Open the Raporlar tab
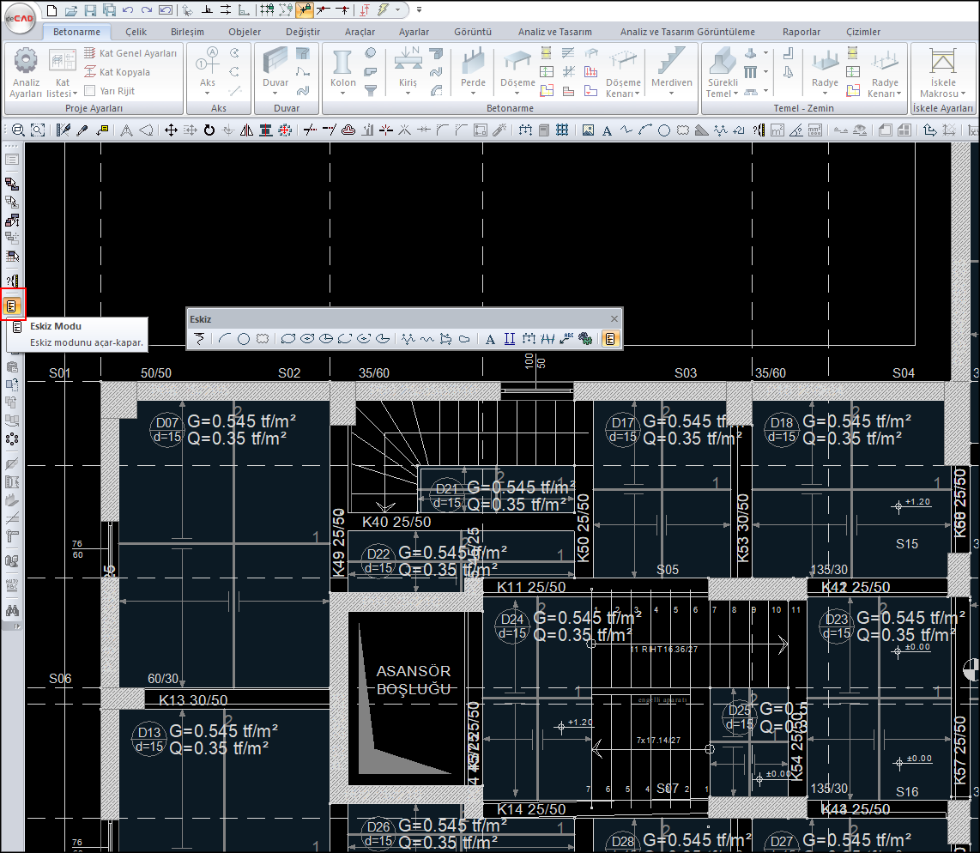Screen dimensions: 980x853 click(801, 32)
